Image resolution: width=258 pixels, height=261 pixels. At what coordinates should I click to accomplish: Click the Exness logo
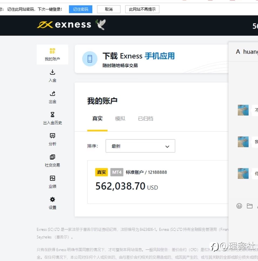pyautogui.click(x=64, y=25)
